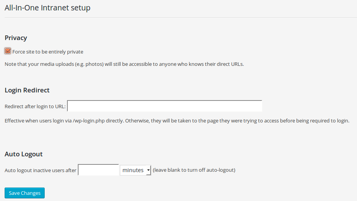Click the arrow on the minutes combo box
This screenshot has width=357, height=201.
pyautogui.click(x=148, y=170)
